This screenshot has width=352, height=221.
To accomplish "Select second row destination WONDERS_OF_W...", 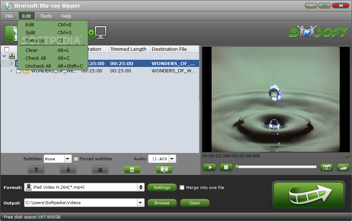I will [173, 71].
